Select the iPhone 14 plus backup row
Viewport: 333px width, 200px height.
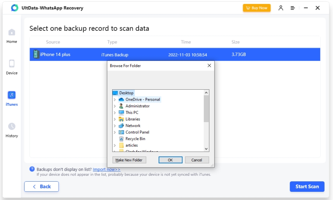[175, 55]
